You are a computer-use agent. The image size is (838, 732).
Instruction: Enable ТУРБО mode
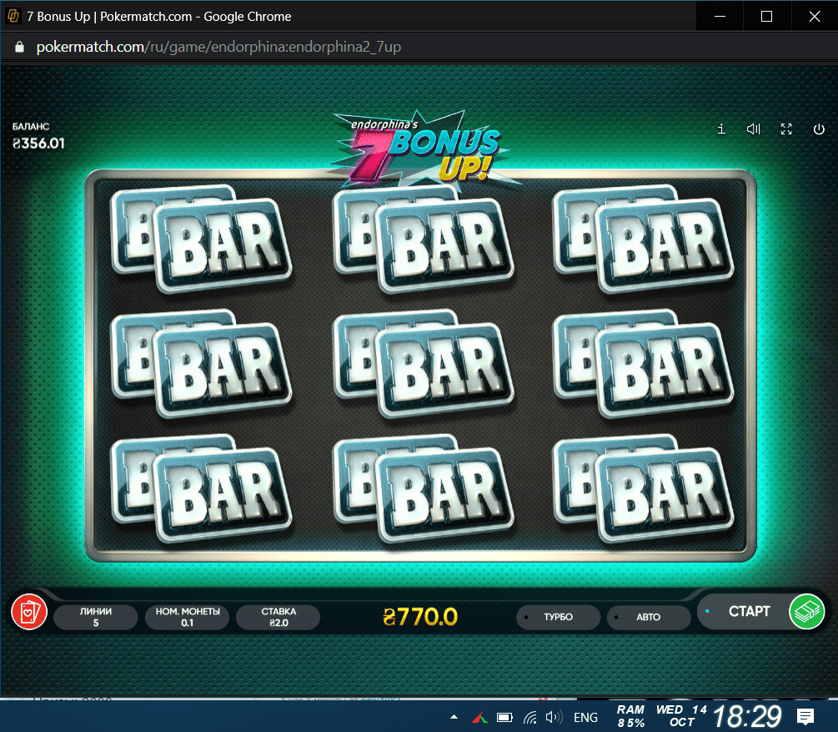(558, 617)
